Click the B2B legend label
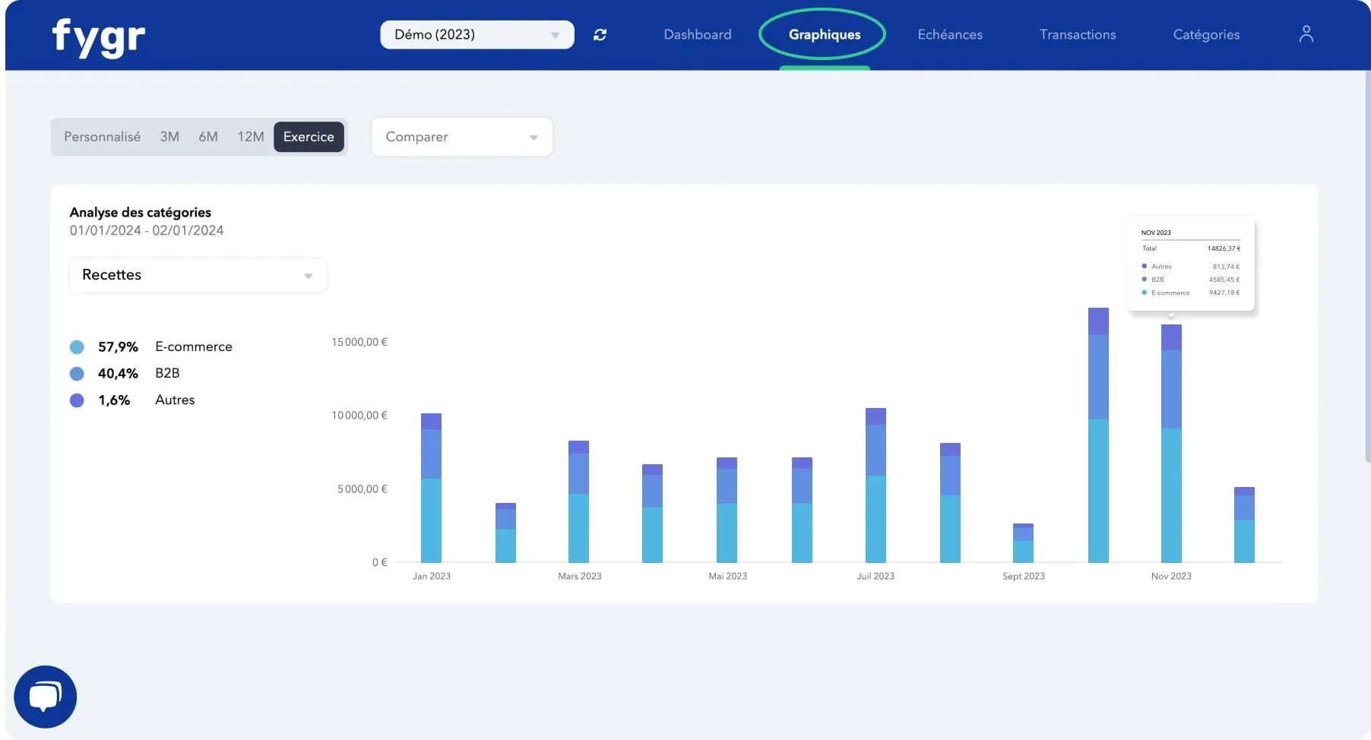Viewport: 1371px width, 740px height. click(167, 373)
